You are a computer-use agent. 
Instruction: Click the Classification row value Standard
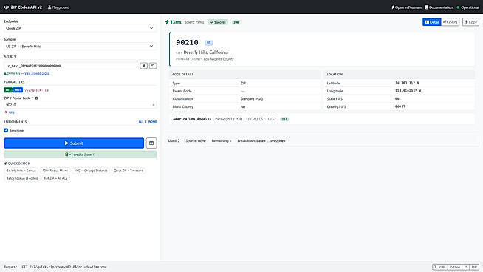(252, 99)
